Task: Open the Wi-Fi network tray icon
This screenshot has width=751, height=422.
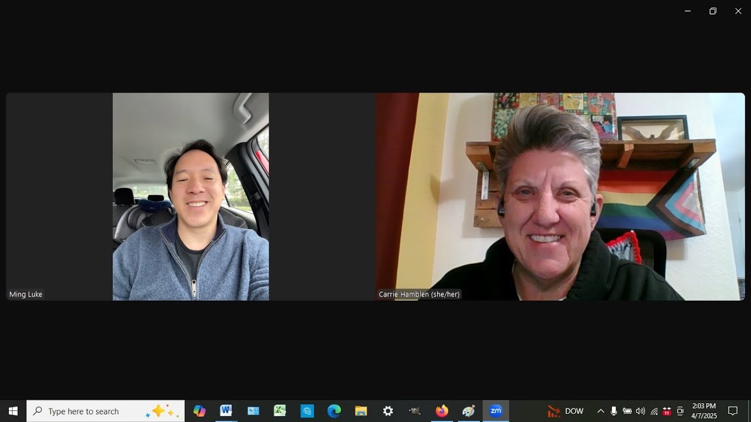Action: (654, 411)
